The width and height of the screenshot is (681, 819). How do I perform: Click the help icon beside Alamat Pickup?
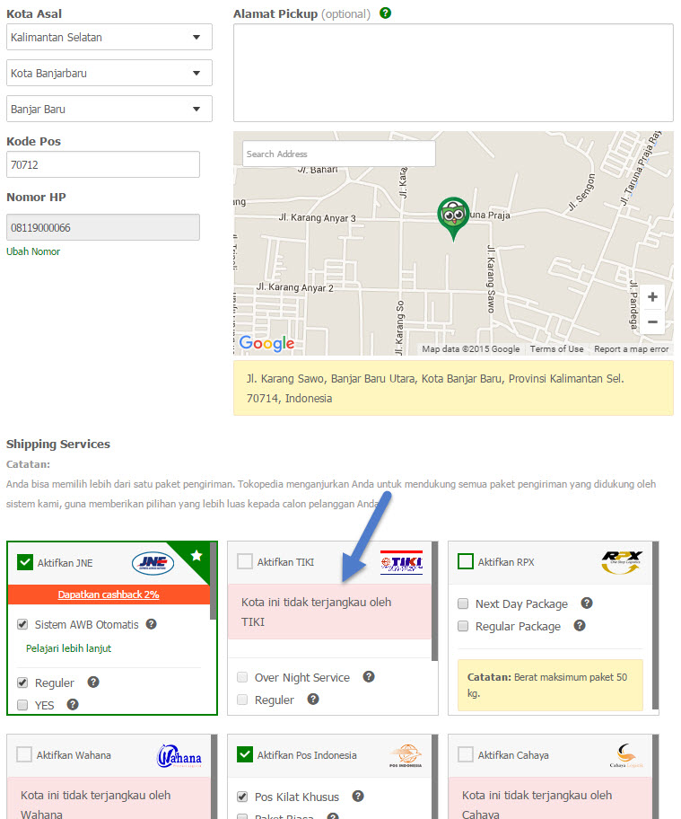385,13
